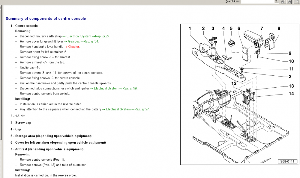Image resolution: width=300 pixels, height=178 pixels.
Task: Click the 'Unclip cap -4-' step
Action: [30, 68]
